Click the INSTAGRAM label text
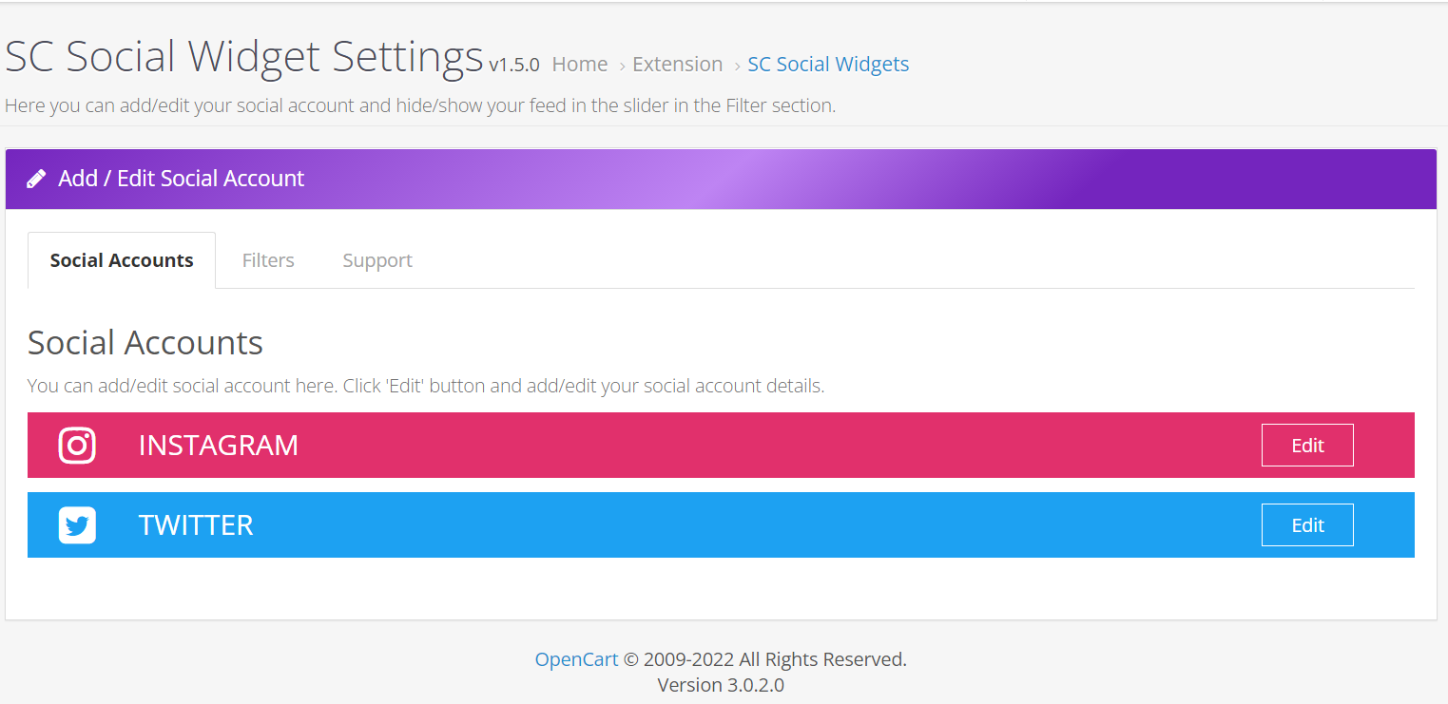The height and width of the screenshot is (704, 1448). [x=219, y=446]
